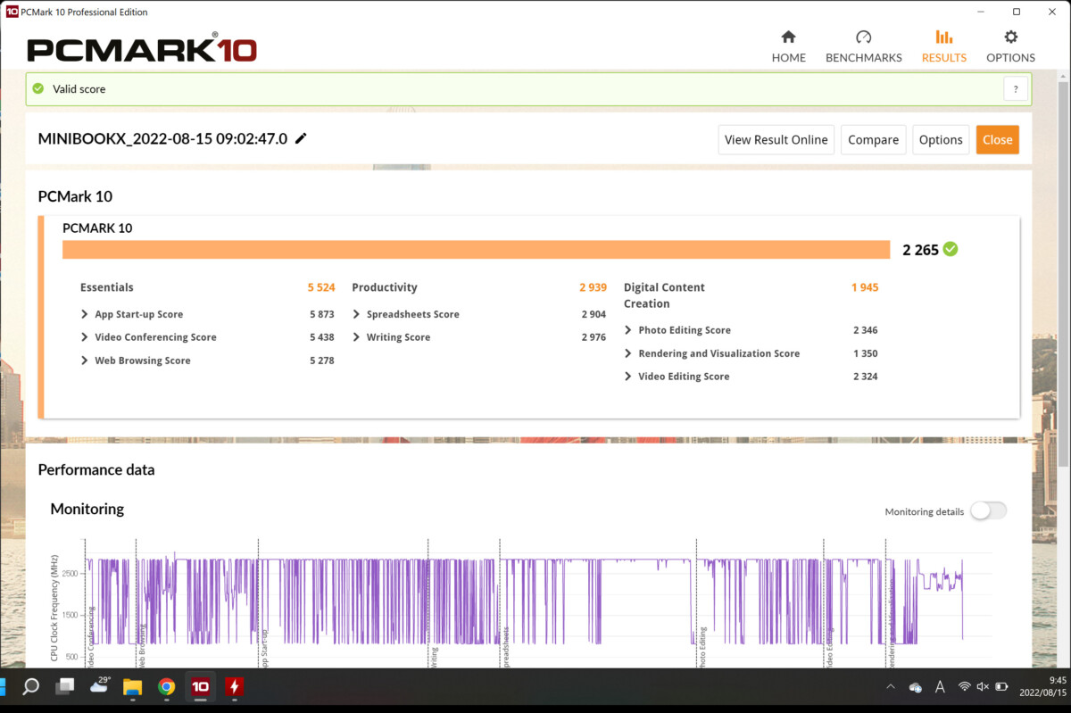The width and height of the screenshot is (1071, 713).
Task: Click the Video Editing value "2 324"
Action: click(x=866, y=377)
